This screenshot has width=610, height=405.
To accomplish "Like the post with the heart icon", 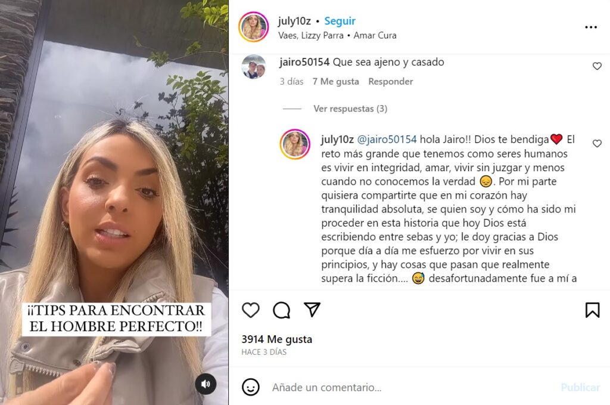I will point(251,310).
